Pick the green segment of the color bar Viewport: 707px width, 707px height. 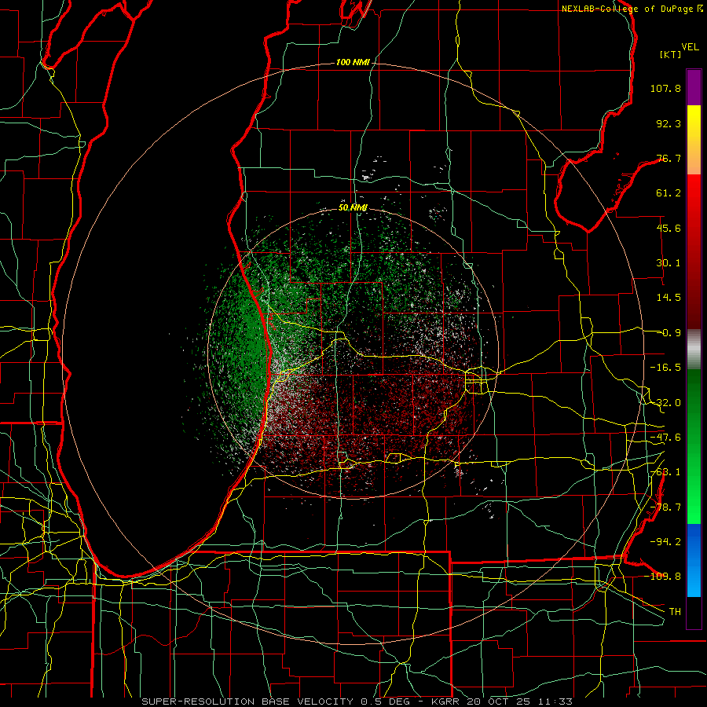pos(694,446)
